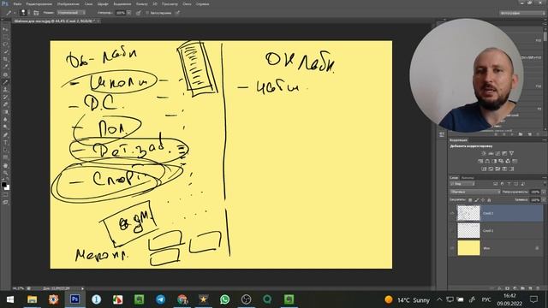This screenshot has width=548, height=308.
Task: Select the Horizontal Type tool
Action: coord(5,142)
